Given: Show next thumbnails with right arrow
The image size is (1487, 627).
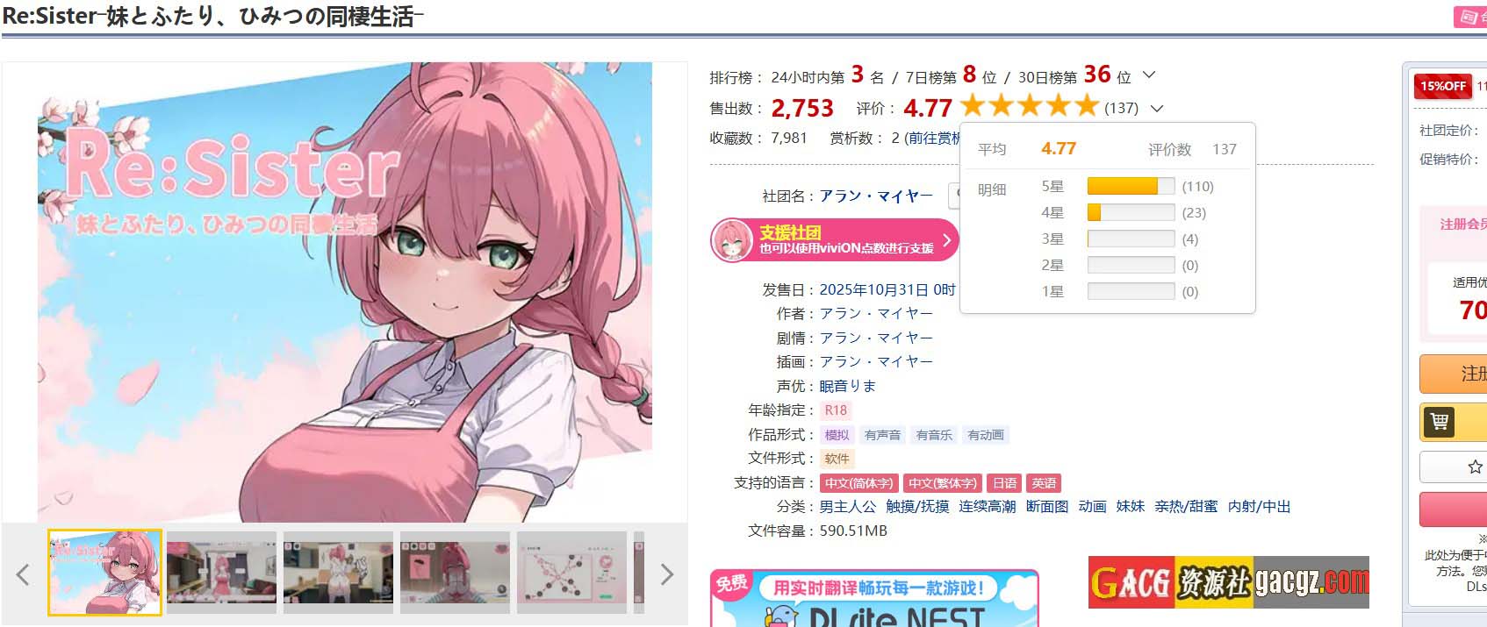Looking at the screenshot, I should pos(667,574).
